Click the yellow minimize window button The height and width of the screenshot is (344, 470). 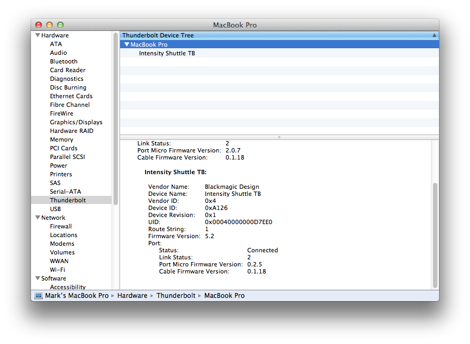(x=49, y=25)
